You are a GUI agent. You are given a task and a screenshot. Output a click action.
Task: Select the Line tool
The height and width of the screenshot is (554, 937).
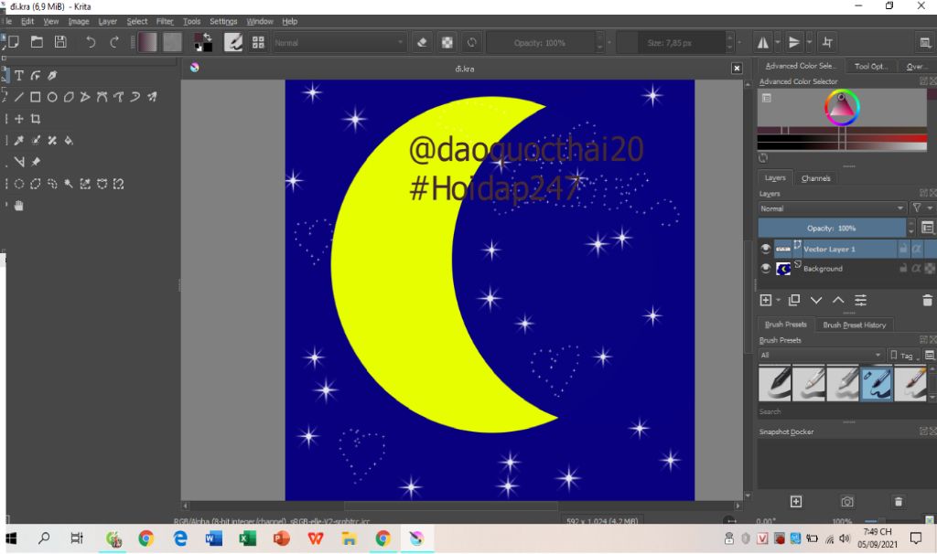coord(19,97)
